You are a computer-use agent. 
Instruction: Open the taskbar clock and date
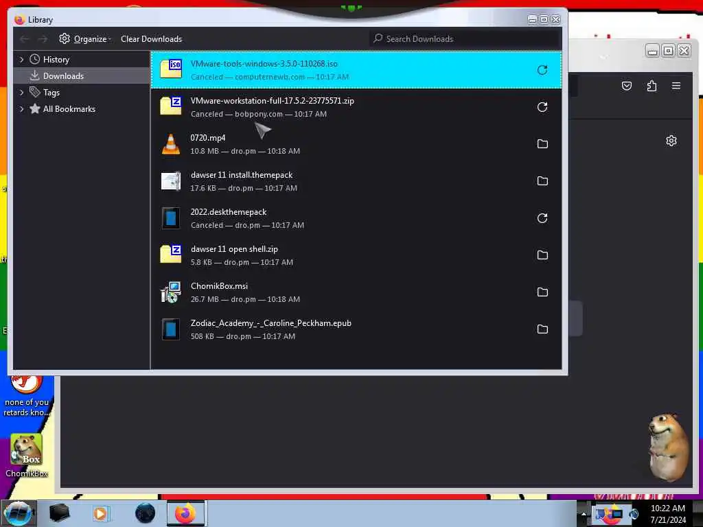[x=668, y=514]
